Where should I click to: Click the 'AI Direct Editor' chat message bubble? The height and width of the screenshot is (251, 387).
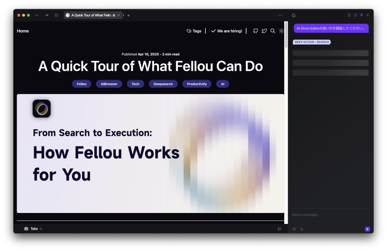click(331, 28)
